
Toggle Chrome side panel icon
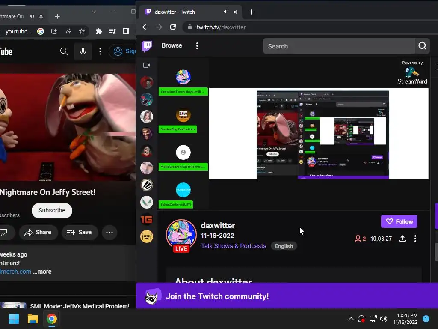(x=126, y=31)
